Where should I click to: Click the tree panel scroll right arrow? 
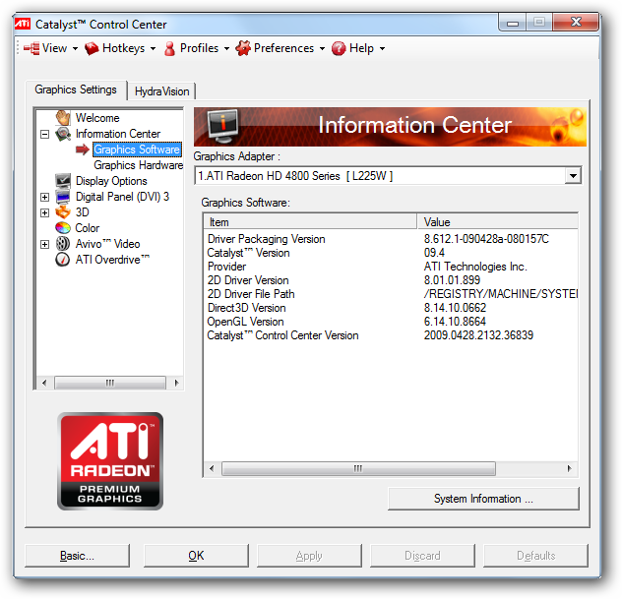(x=176, y=383)
